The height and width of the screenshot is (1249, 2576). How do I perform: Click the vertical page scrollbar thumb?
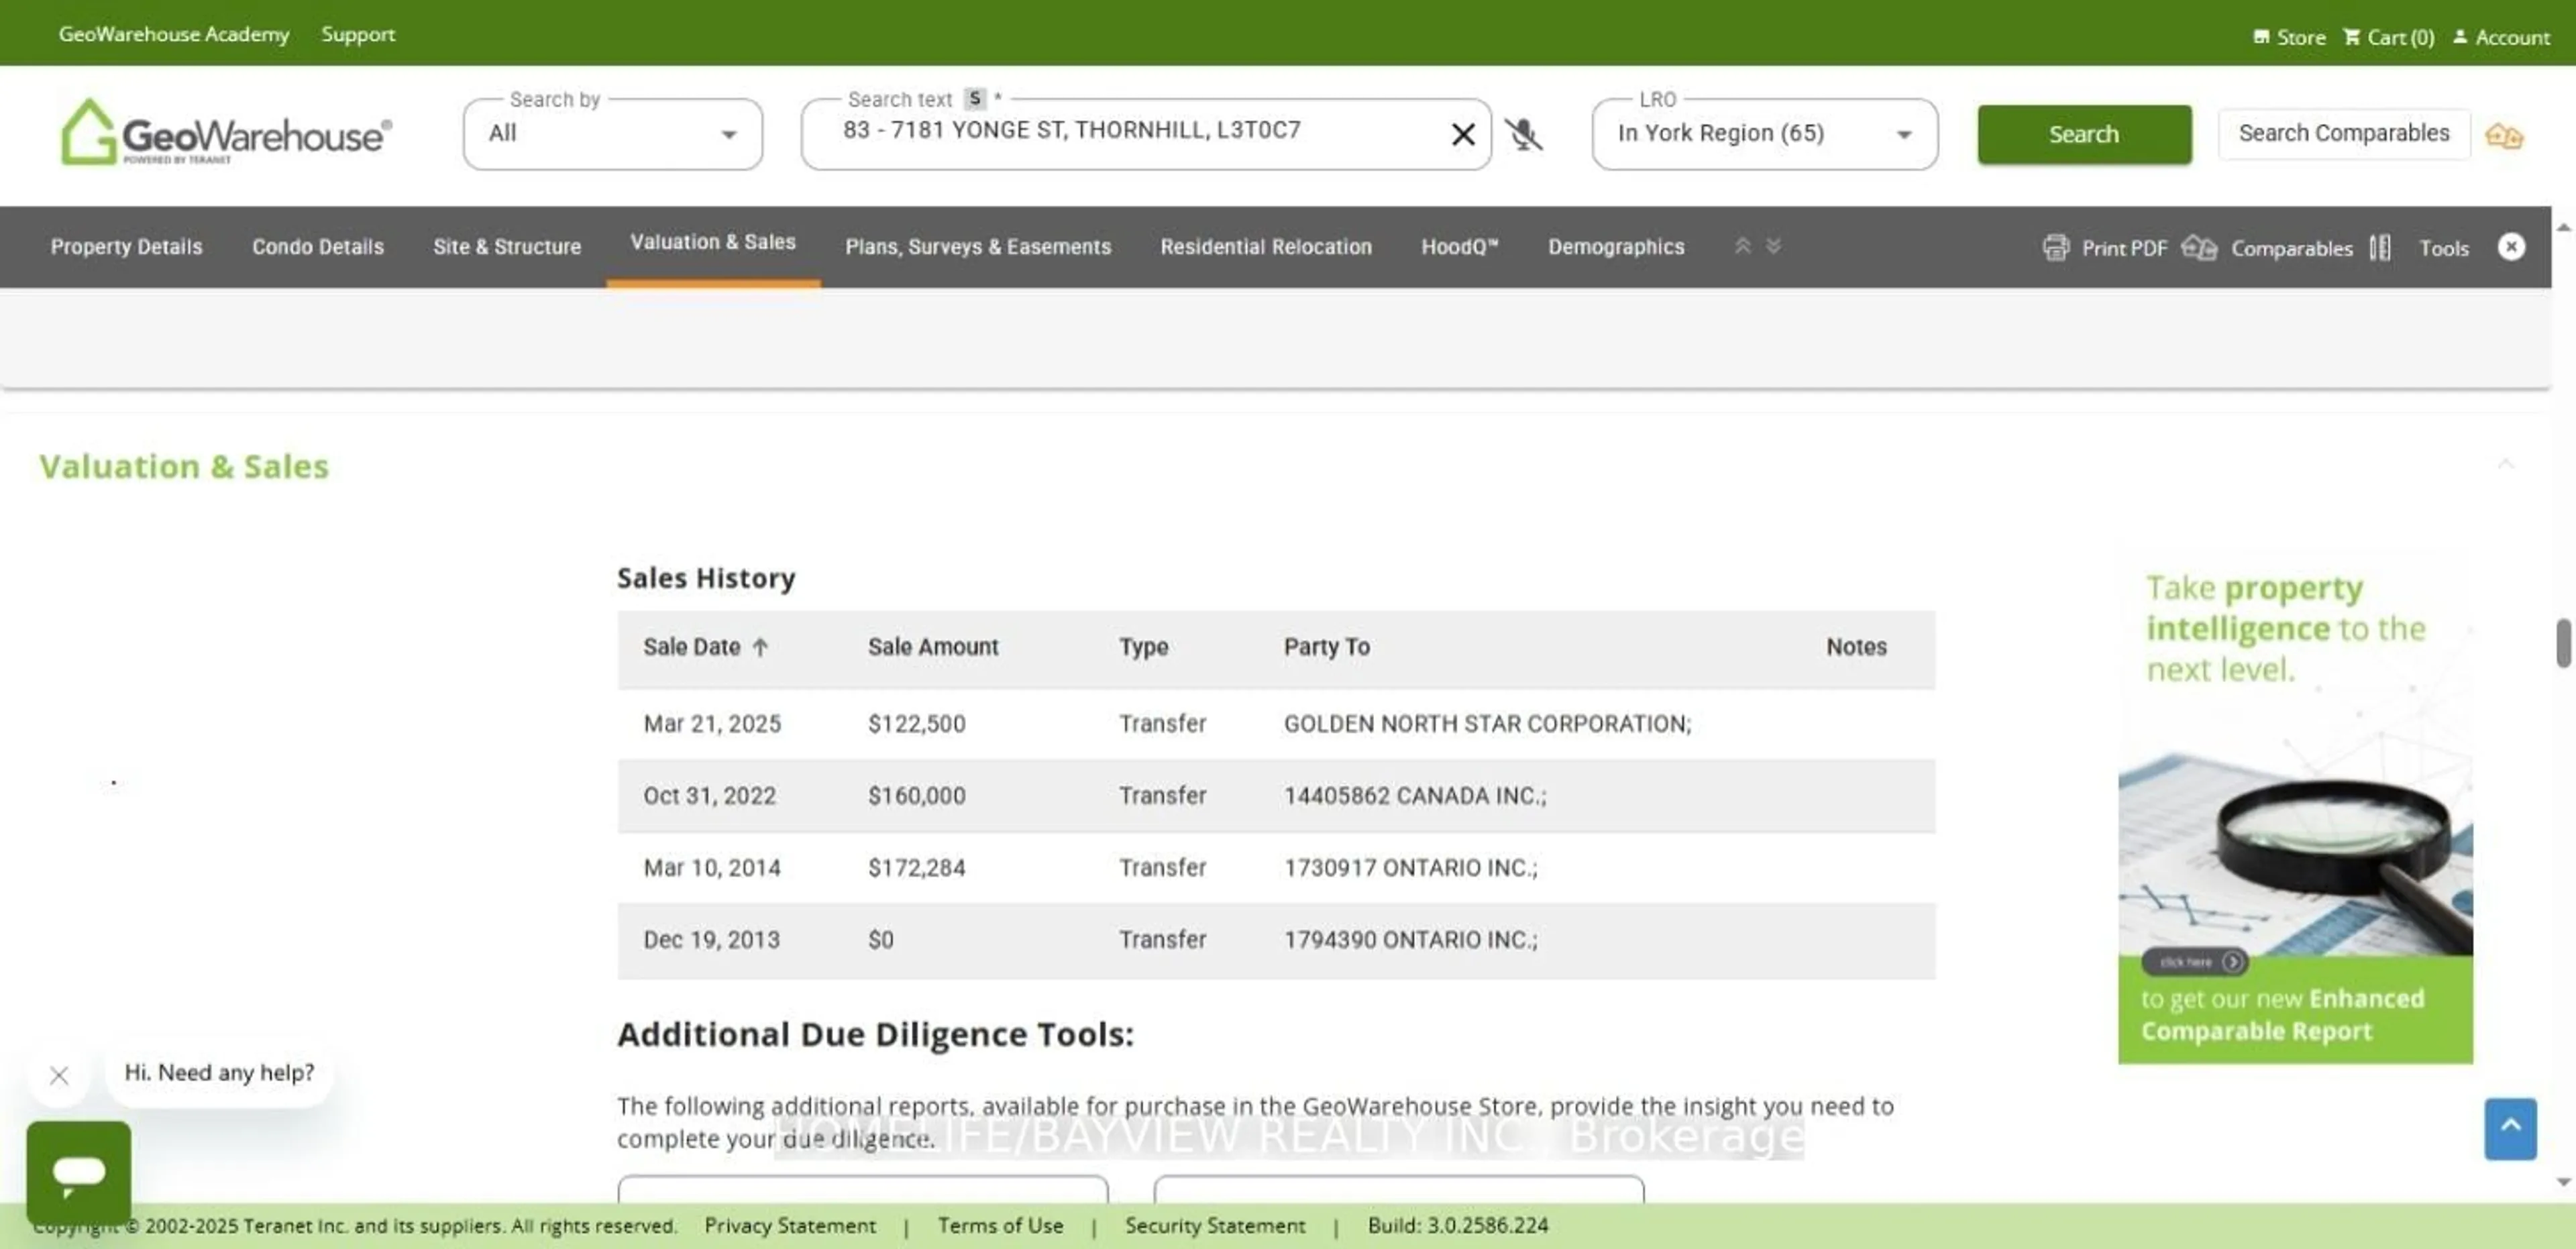pos(2564,643)
